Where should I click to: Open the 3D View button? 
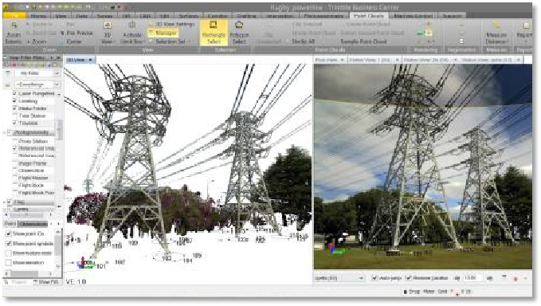click(108, 33)
